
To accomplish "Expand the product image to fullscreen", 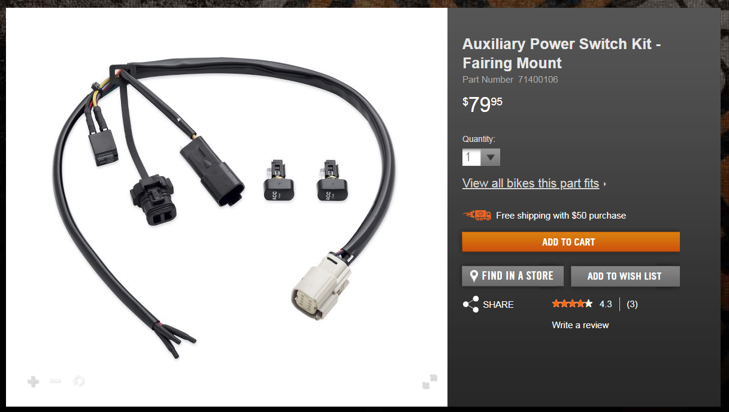I will point(429,381).
